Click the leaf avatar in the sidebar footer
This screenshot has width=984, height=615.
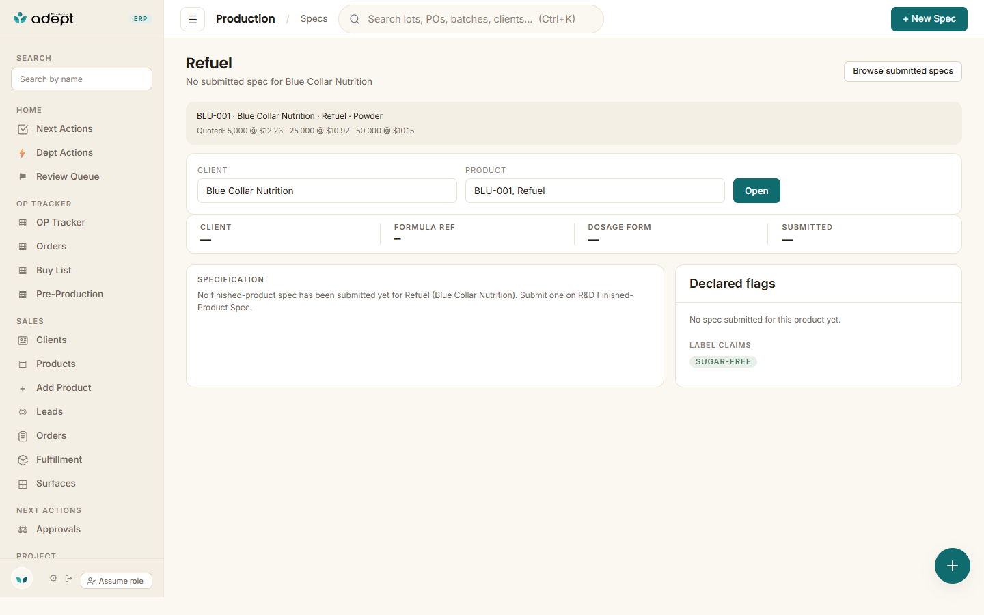tap(22, 579)
